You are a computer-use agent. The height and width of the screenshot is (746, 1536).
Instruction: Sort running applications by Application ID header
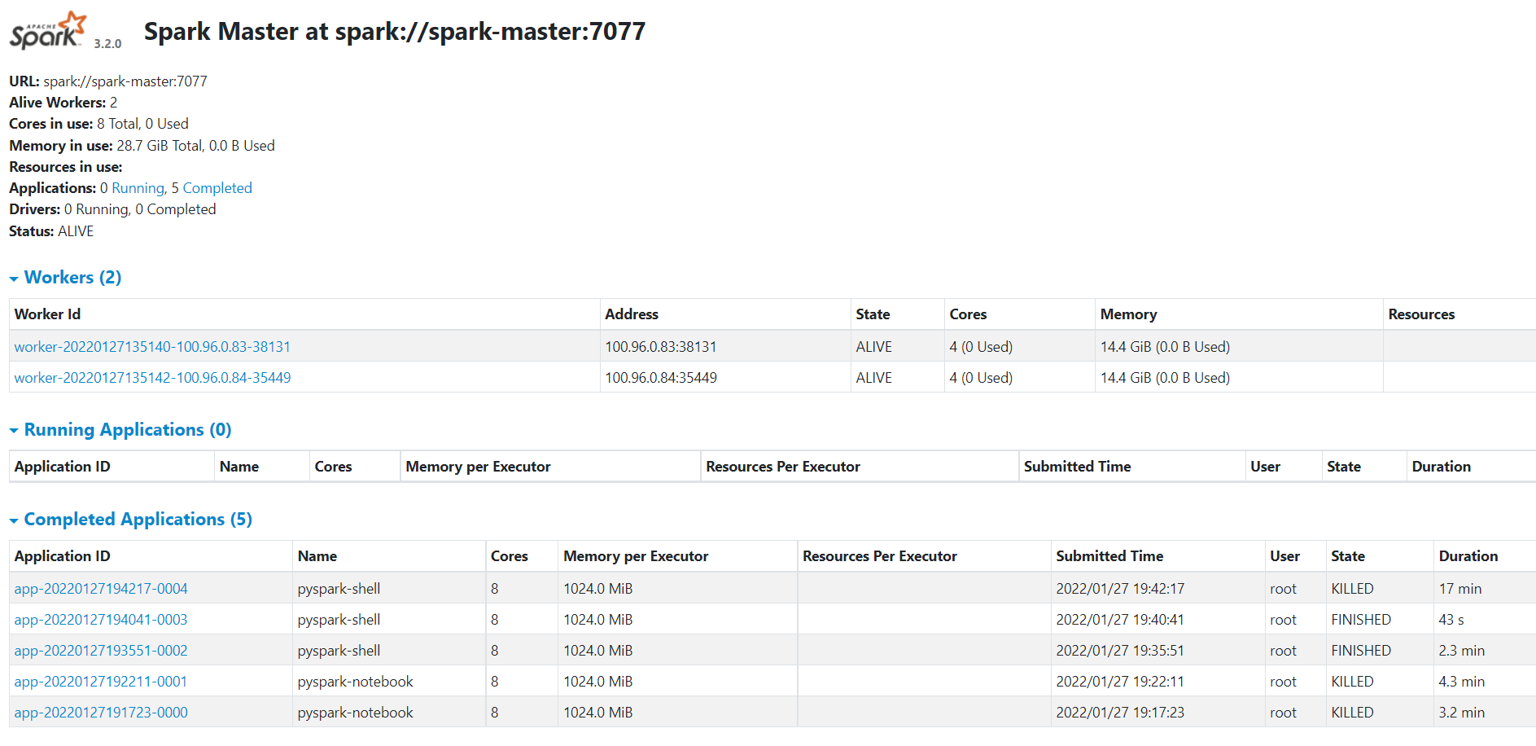62,467
